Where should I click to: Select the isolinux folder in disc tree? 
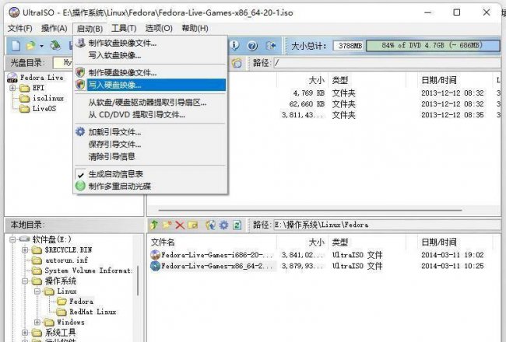pos(48,98)
